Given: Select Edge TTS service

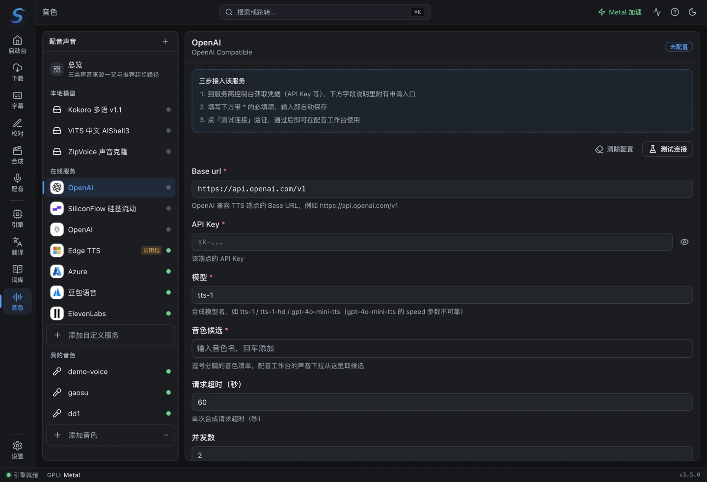Looking at the screenshot, I should 111,251.
